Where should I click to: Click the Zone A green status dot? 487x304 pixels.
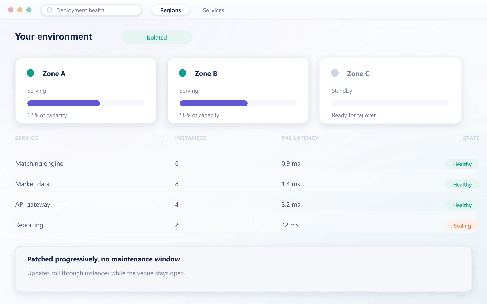[30, 73]
